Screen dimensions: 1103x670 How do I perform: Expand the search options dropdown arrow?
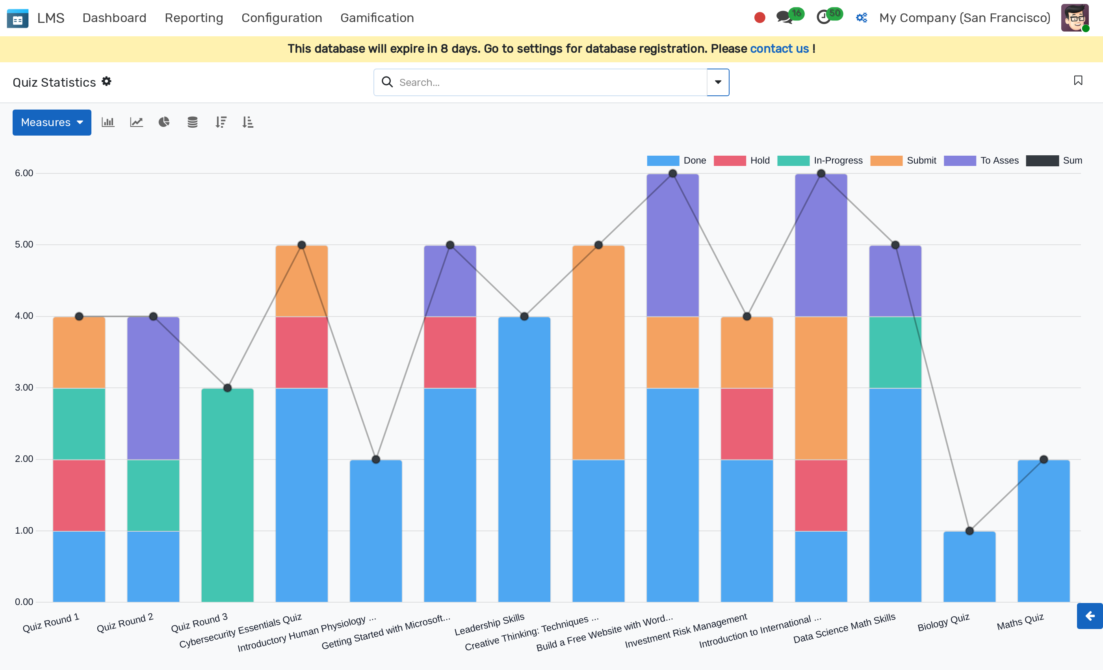(x=718, y=82)
